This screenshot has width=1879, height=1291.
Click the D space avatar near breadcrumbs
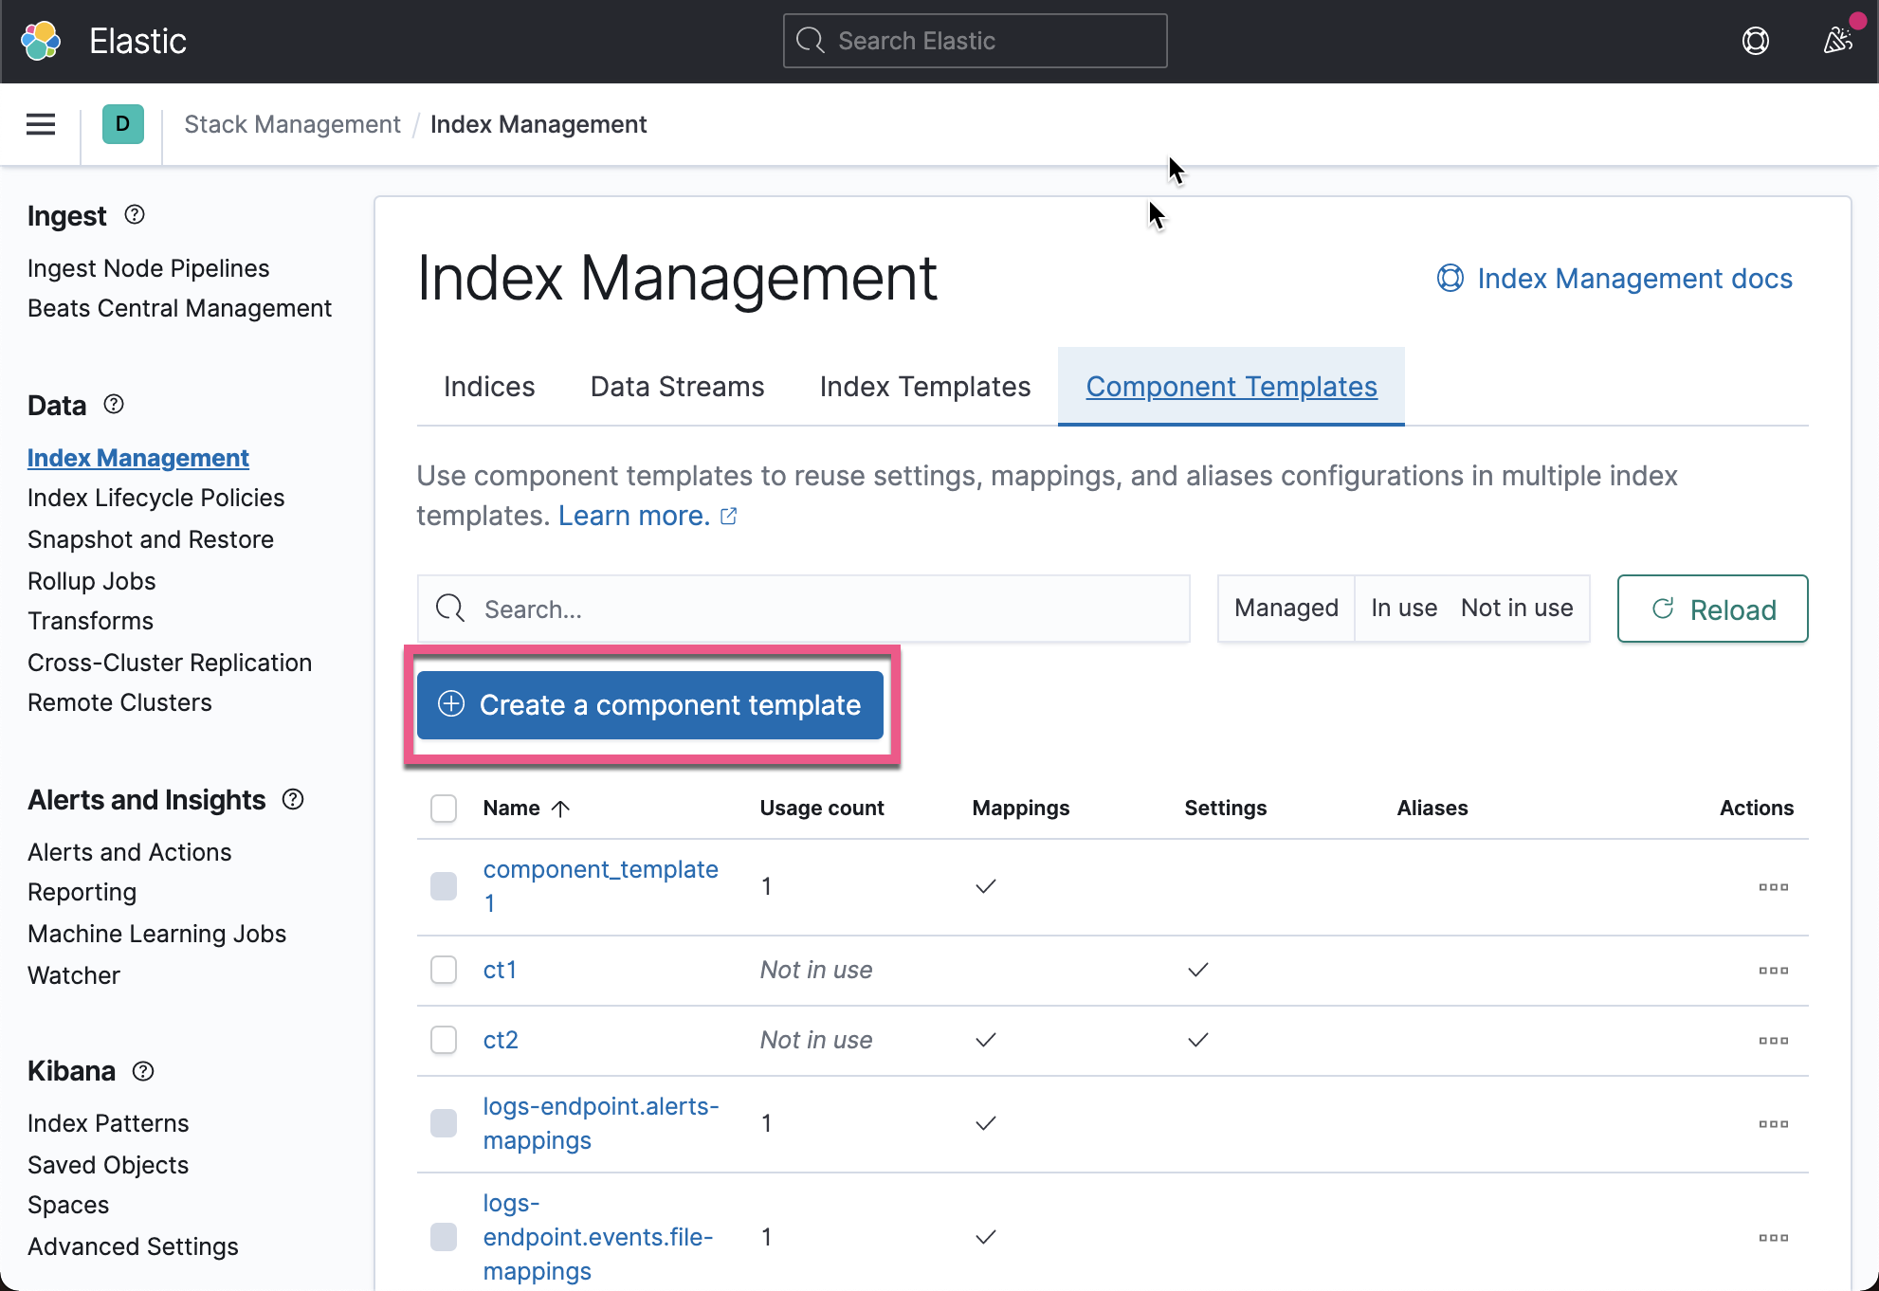coord(122,123)
